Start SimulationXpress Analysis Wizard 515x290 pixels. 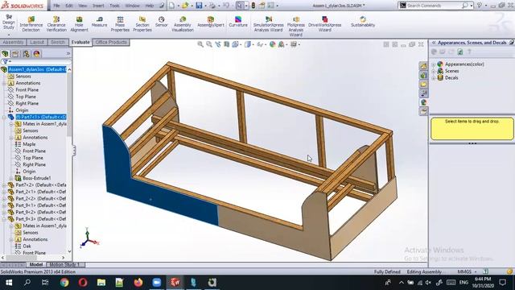pos(268,23)
